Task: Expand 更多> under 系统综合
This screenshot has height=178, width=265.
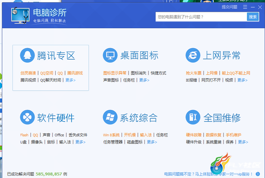Action: pos(152,142)
